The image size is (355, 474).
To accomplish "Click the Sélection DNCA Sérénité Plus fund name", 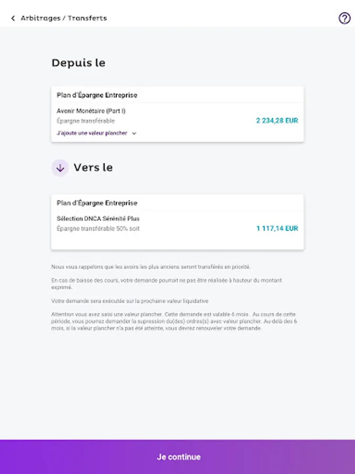I will click(98, 219).
